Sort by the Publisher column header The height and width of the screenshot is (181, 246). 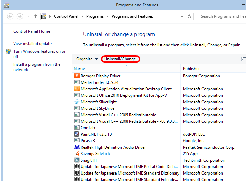pos(213,69)
